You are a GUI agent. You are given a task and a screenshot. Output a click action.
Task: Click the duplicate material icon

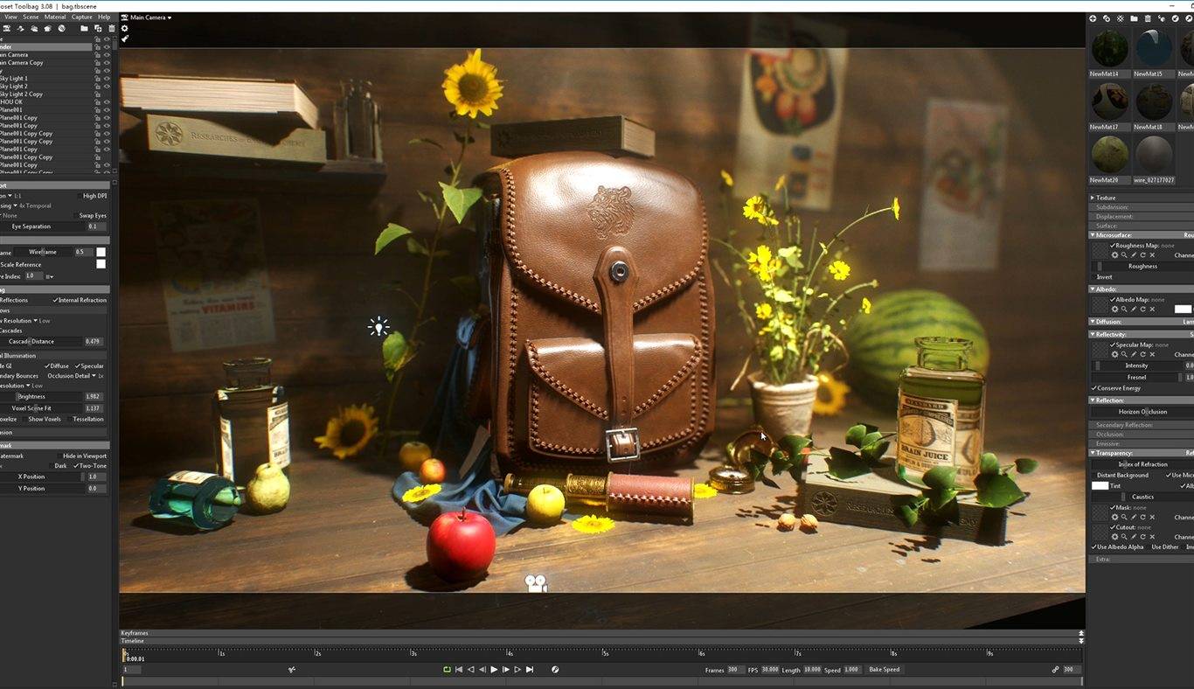coord(1107,18)
